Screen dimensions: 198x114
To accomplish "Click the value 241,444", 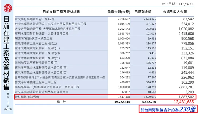I will 188,73.
